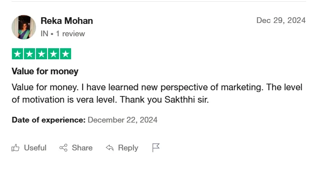The image size is (318, 169).
Task: Click the review text mentioning Sakthhi sir
Action: pyautogui.click(x=157, y=93)
